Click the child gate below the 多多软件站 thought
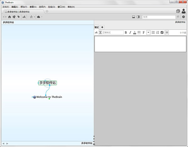Image resolution: width=188 pixels, height=147 pixels. (x=50, y=85)
